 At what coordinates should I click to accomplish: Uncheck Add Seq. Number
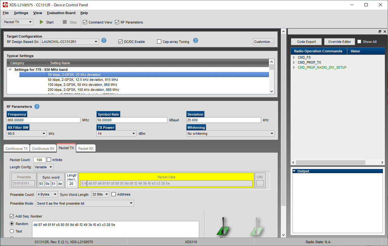(x=12, y=216)
